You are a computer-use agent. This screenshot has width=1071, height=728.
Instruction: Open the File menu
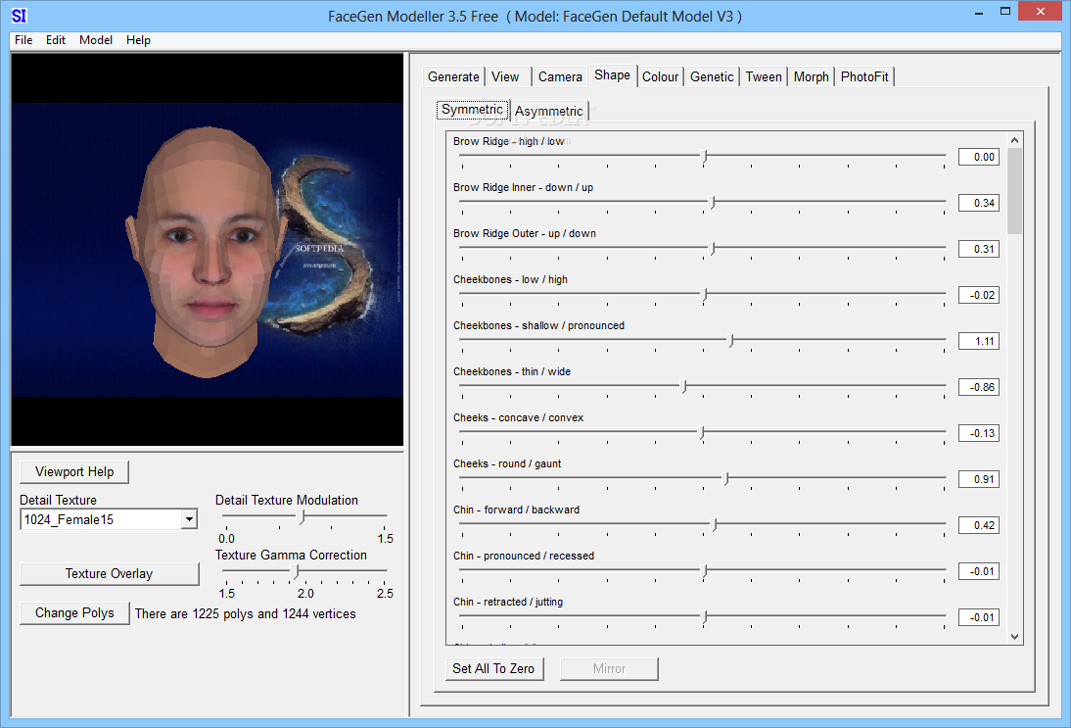tap(23, 40)
